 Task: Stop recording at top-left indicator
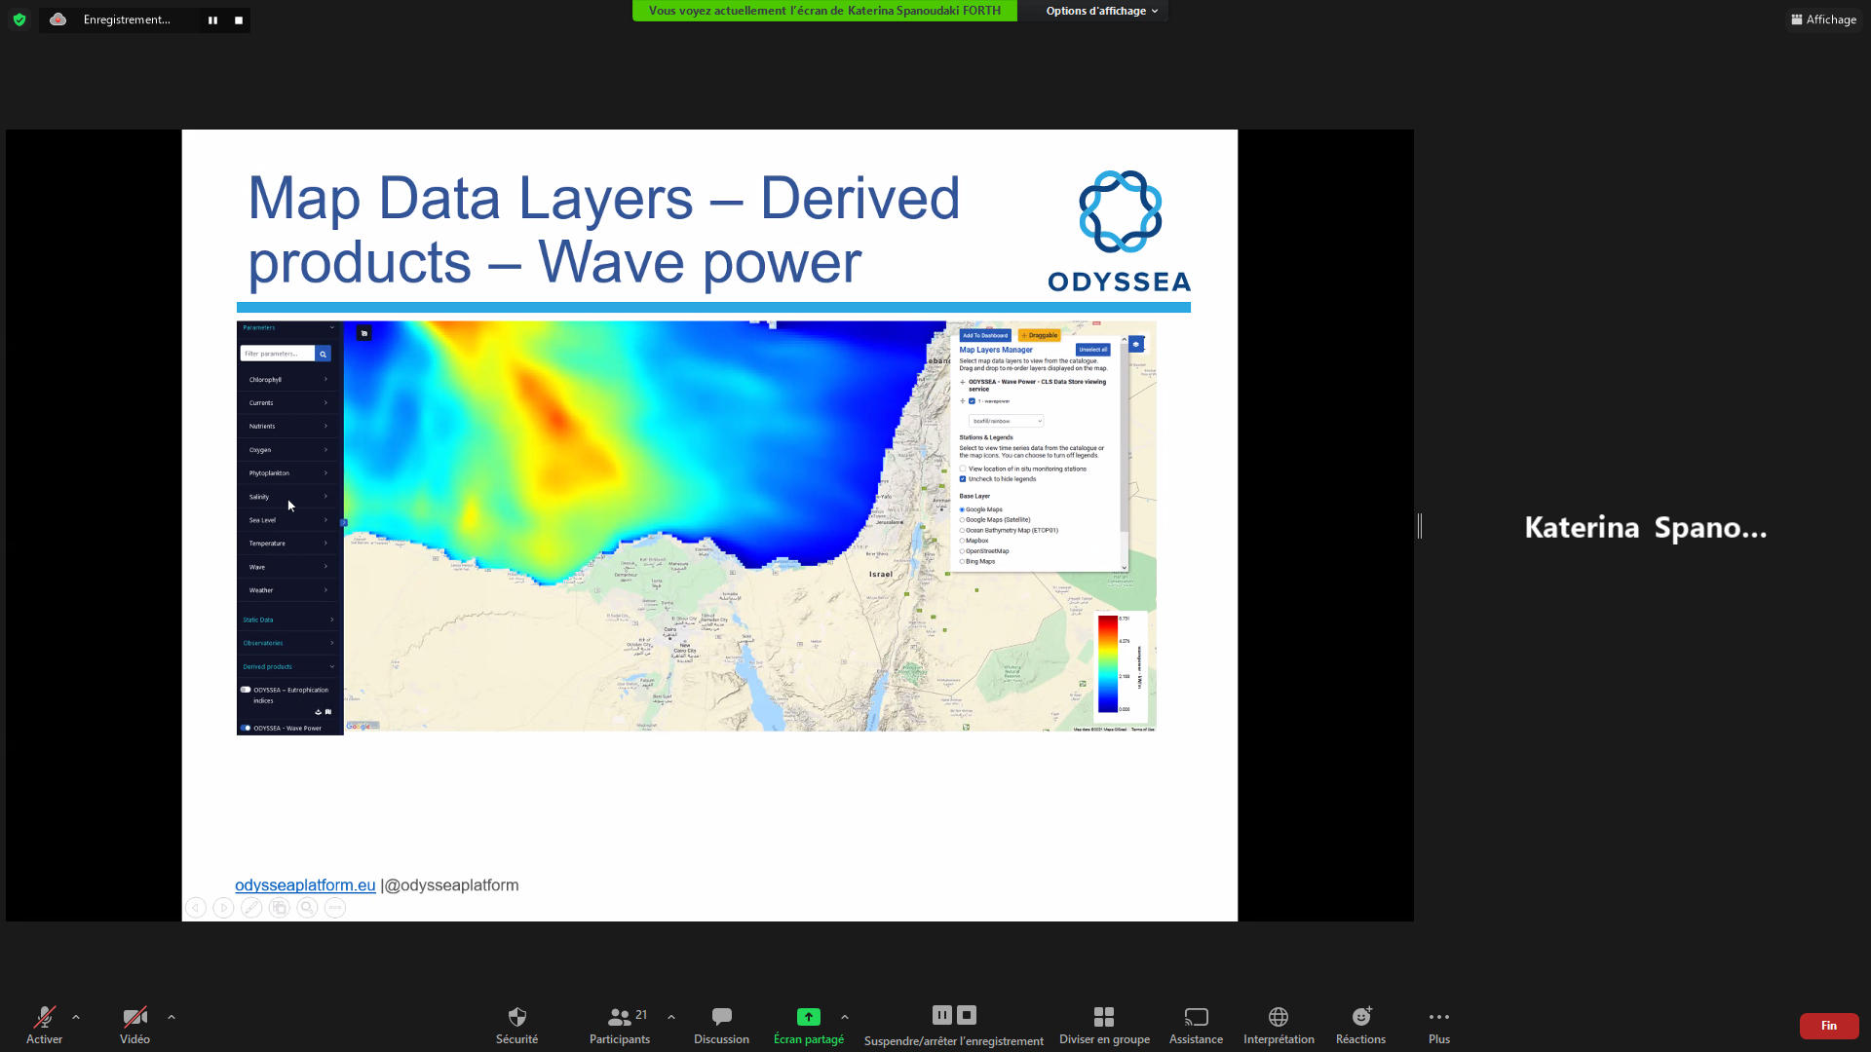coord(239,20)
